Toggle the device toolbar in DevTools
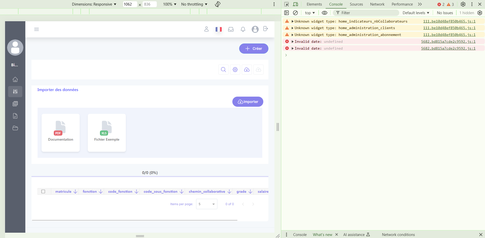Screen dimensions: 485x238 tap(296, 4)
